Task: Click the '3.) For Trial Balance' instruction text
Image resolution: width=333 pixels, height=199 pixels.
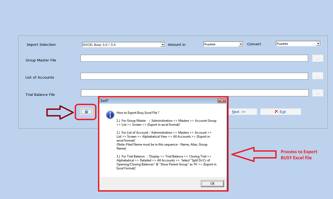Action: 166,162
